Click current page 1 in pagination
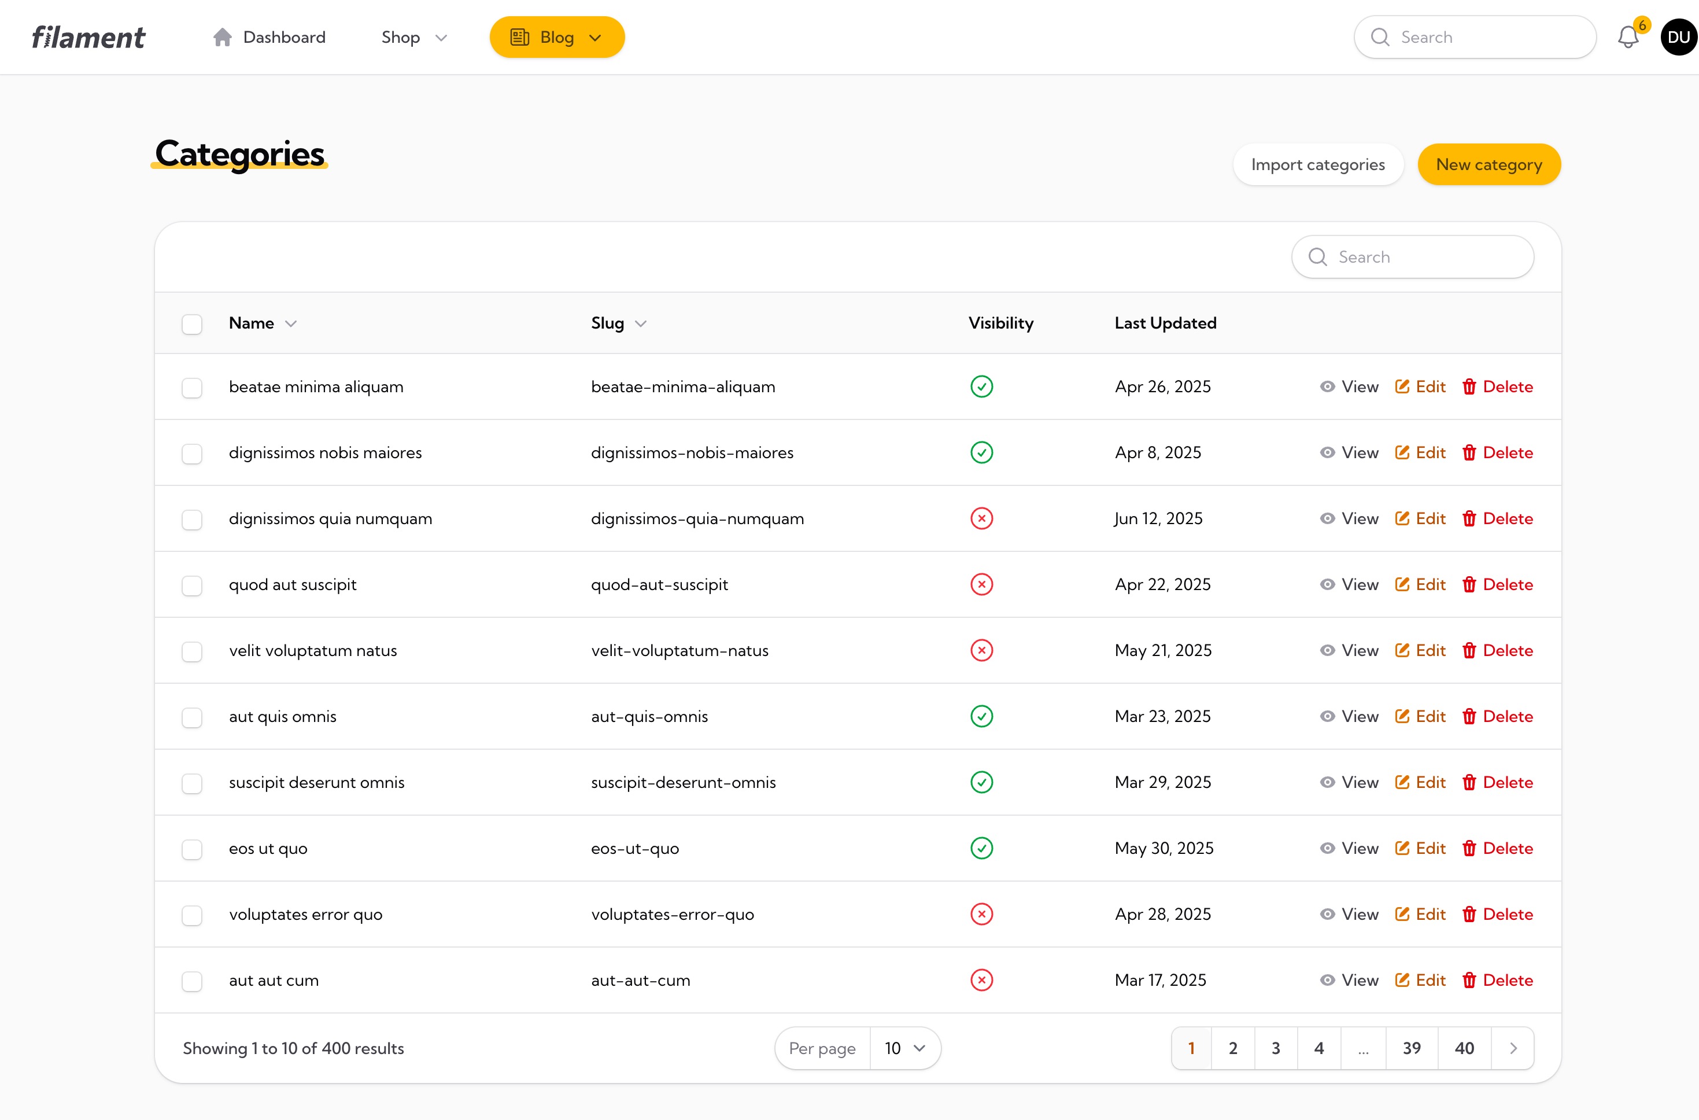1699x1120 pixels. tap(1191, 1048)
